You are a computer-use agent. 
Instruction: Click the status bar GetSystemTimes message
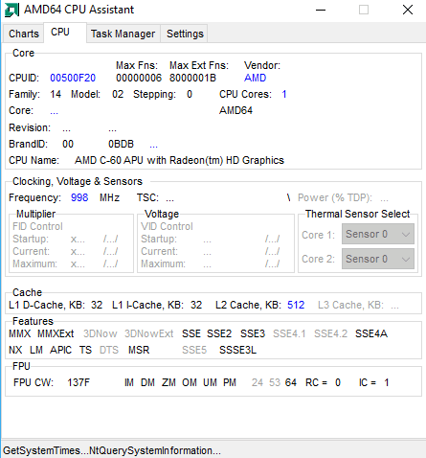112,450
